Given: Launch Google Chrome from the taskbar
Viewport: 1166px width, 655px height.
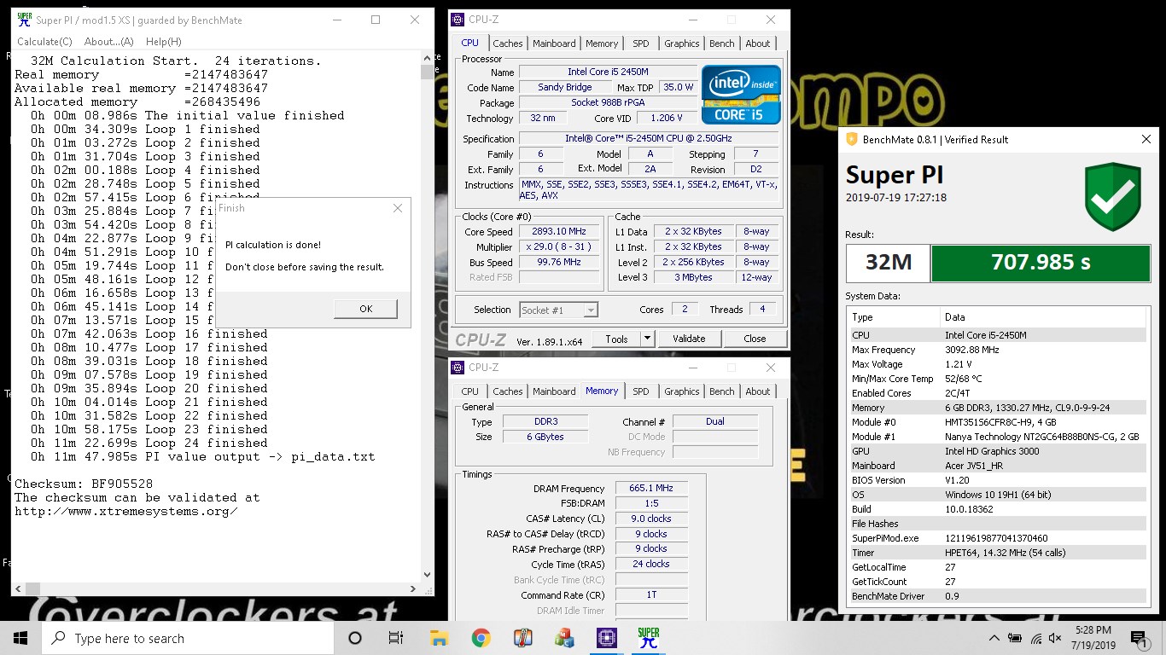Looking at the screenshot, I should point(481,638).
